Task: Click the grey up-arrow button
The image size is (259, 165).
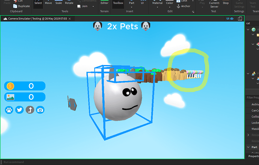Action: click(30, 110)
